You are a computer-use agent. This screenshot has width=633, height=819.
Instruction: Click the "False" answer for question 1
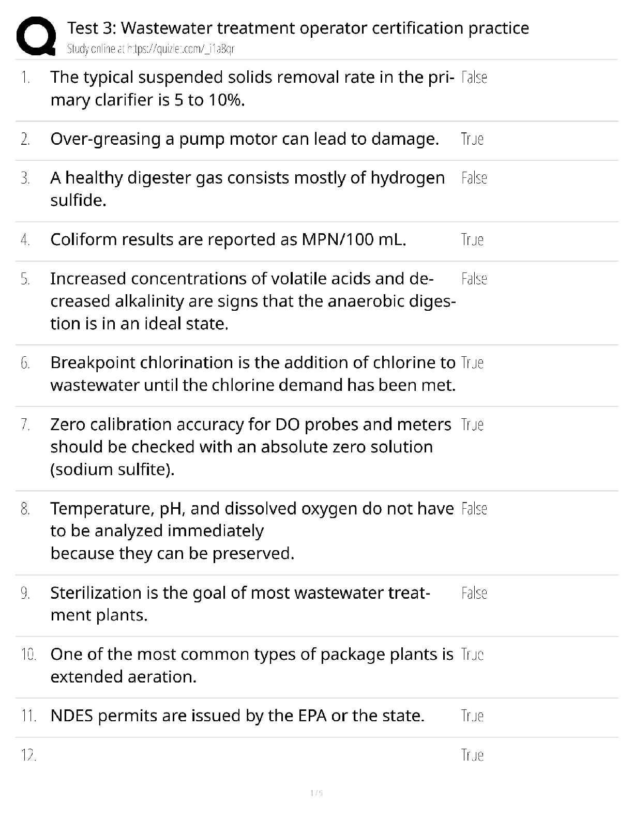pos(474,78)
